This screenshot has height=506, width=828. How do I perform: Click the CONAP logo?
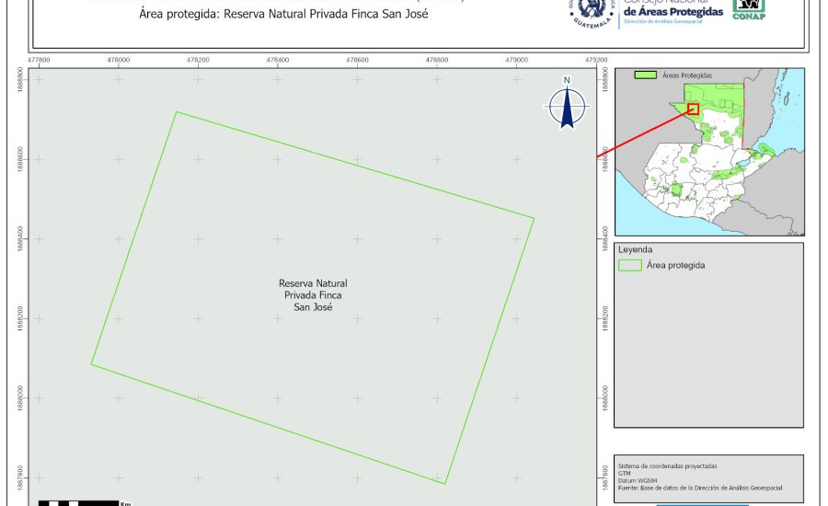(x=748, y=9)
